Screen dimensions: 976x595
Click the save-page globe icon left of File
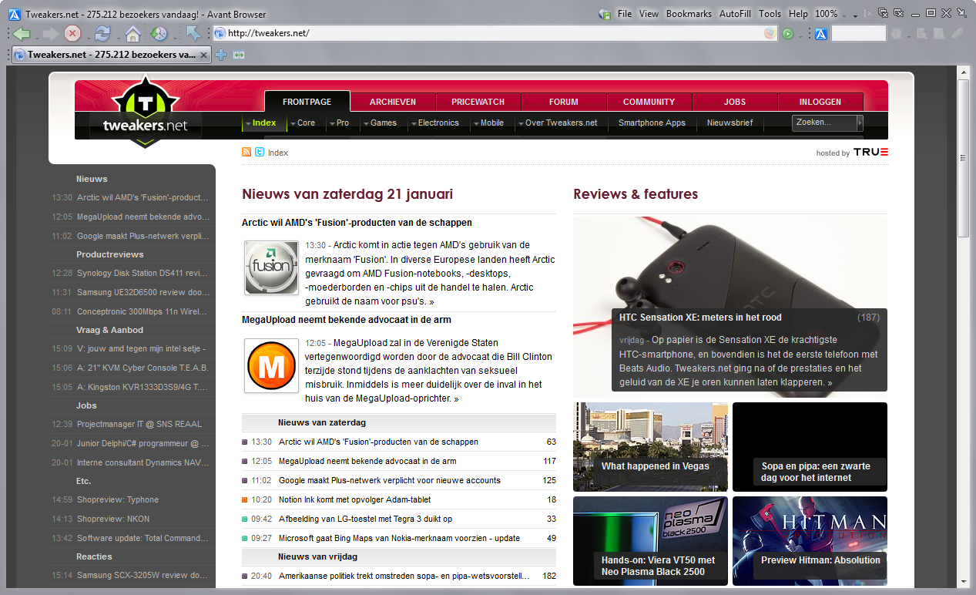605,14
